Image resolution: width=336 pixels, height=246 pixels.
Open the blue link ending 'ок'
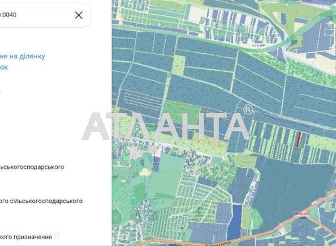point(4,67)
